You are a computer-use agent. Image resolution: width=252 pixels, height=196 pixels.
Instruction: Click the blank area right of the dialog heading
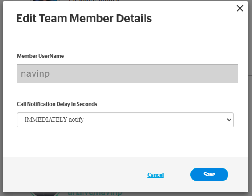(193, 18)
